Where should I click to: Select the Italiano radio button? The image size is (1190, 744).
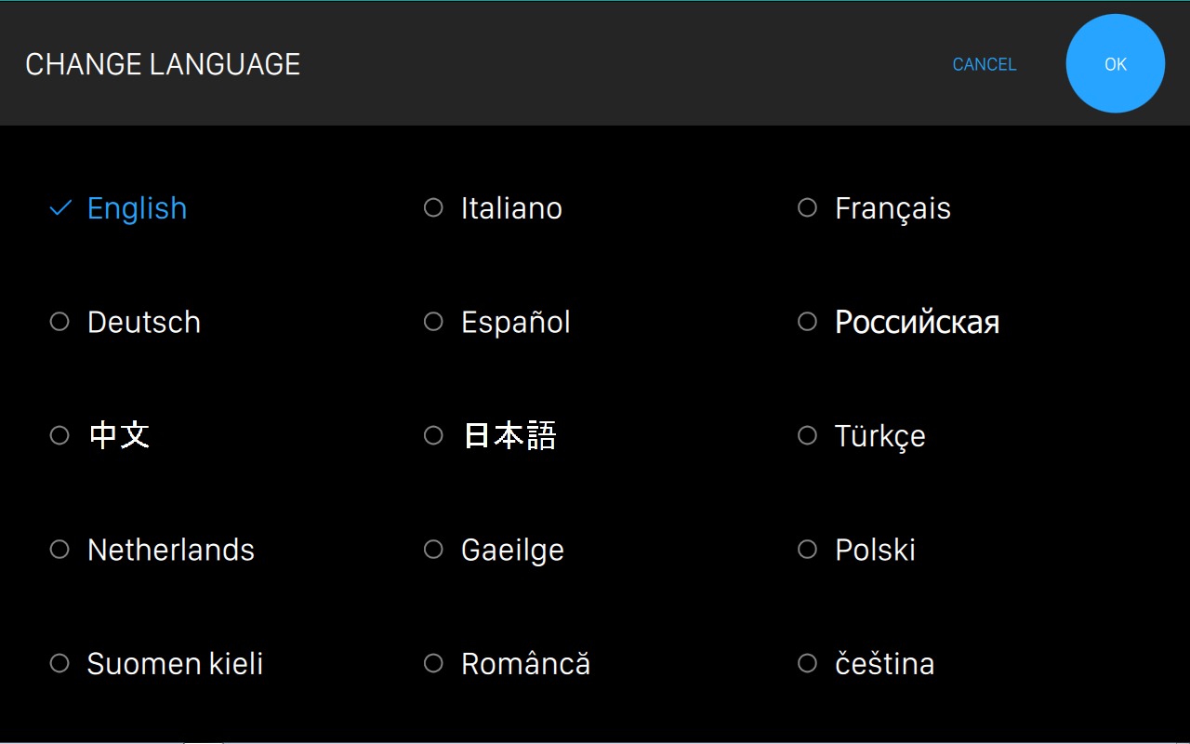[433, 208]
